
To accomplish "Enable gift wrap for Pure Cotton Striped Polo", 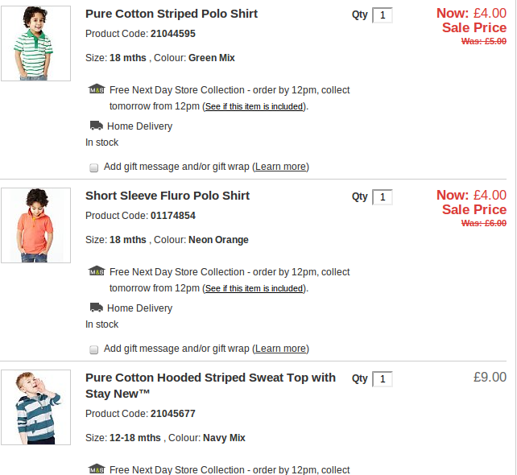I will point(93,167).
